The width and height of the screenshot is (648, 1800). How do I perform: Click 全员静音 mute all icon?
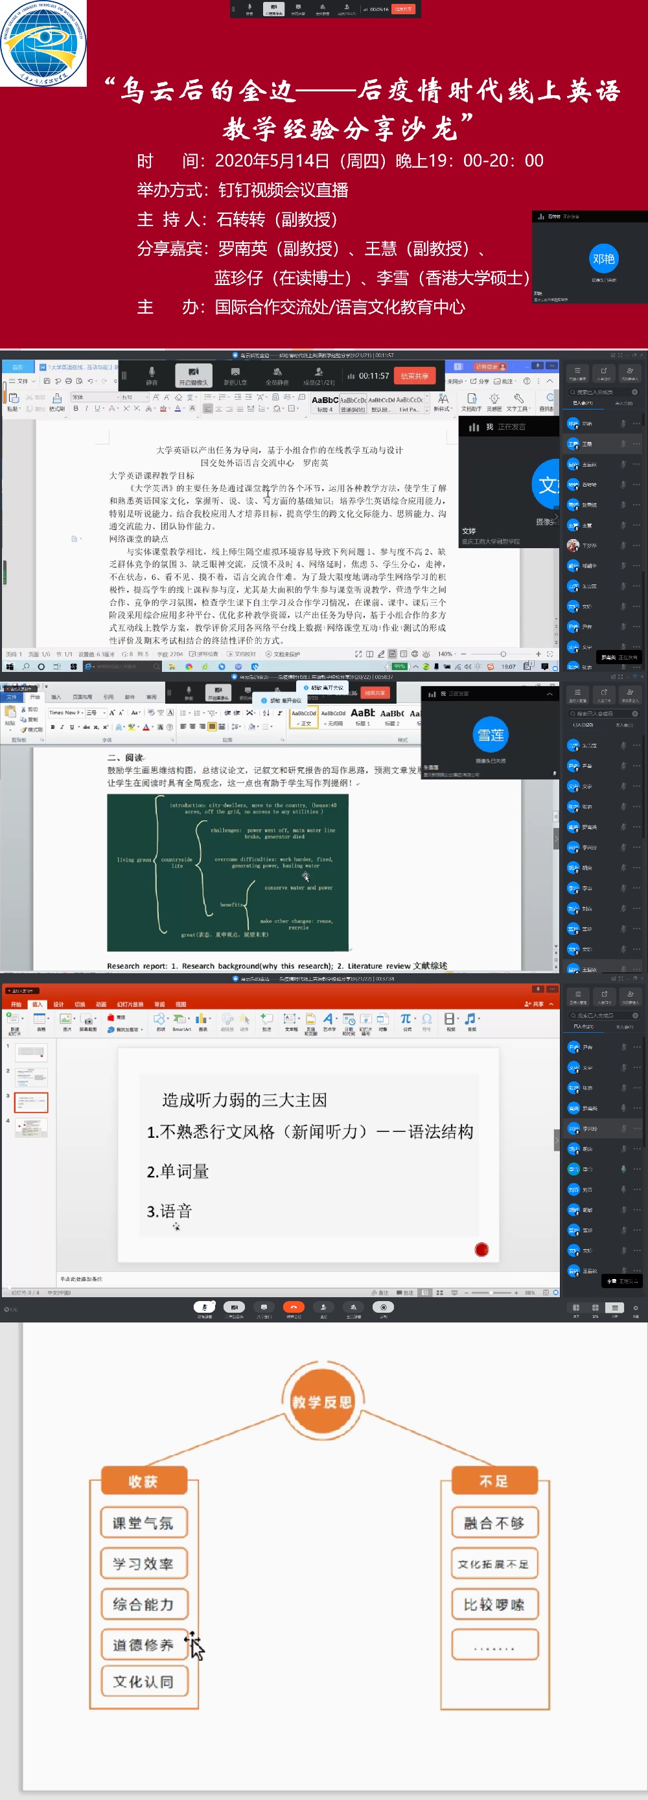tap(277, 375)
